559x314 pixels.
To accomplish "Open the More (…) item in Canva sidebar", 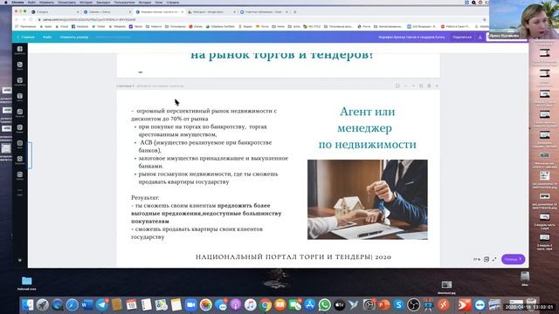I will click(x=19, y=191).
